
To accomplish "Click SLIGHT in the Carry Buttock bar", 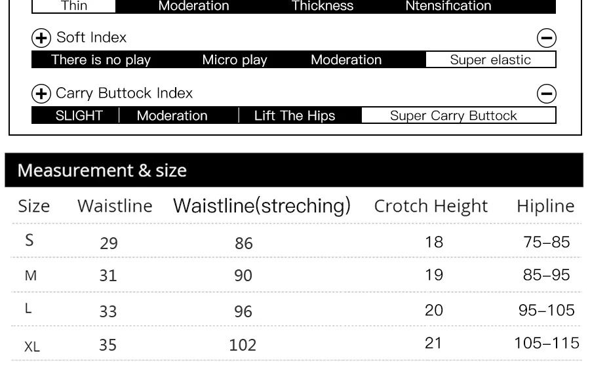I will tap(79, 115).
